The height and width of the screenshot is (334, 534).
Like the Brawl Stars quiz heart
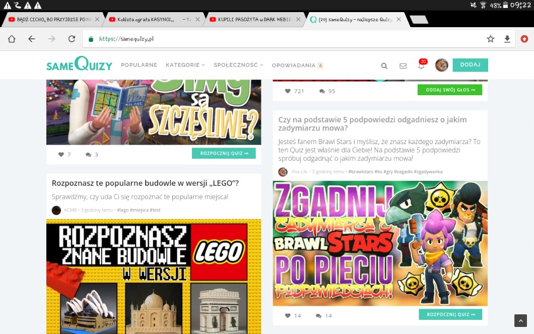pyautogui.click(x=288, y=316)
